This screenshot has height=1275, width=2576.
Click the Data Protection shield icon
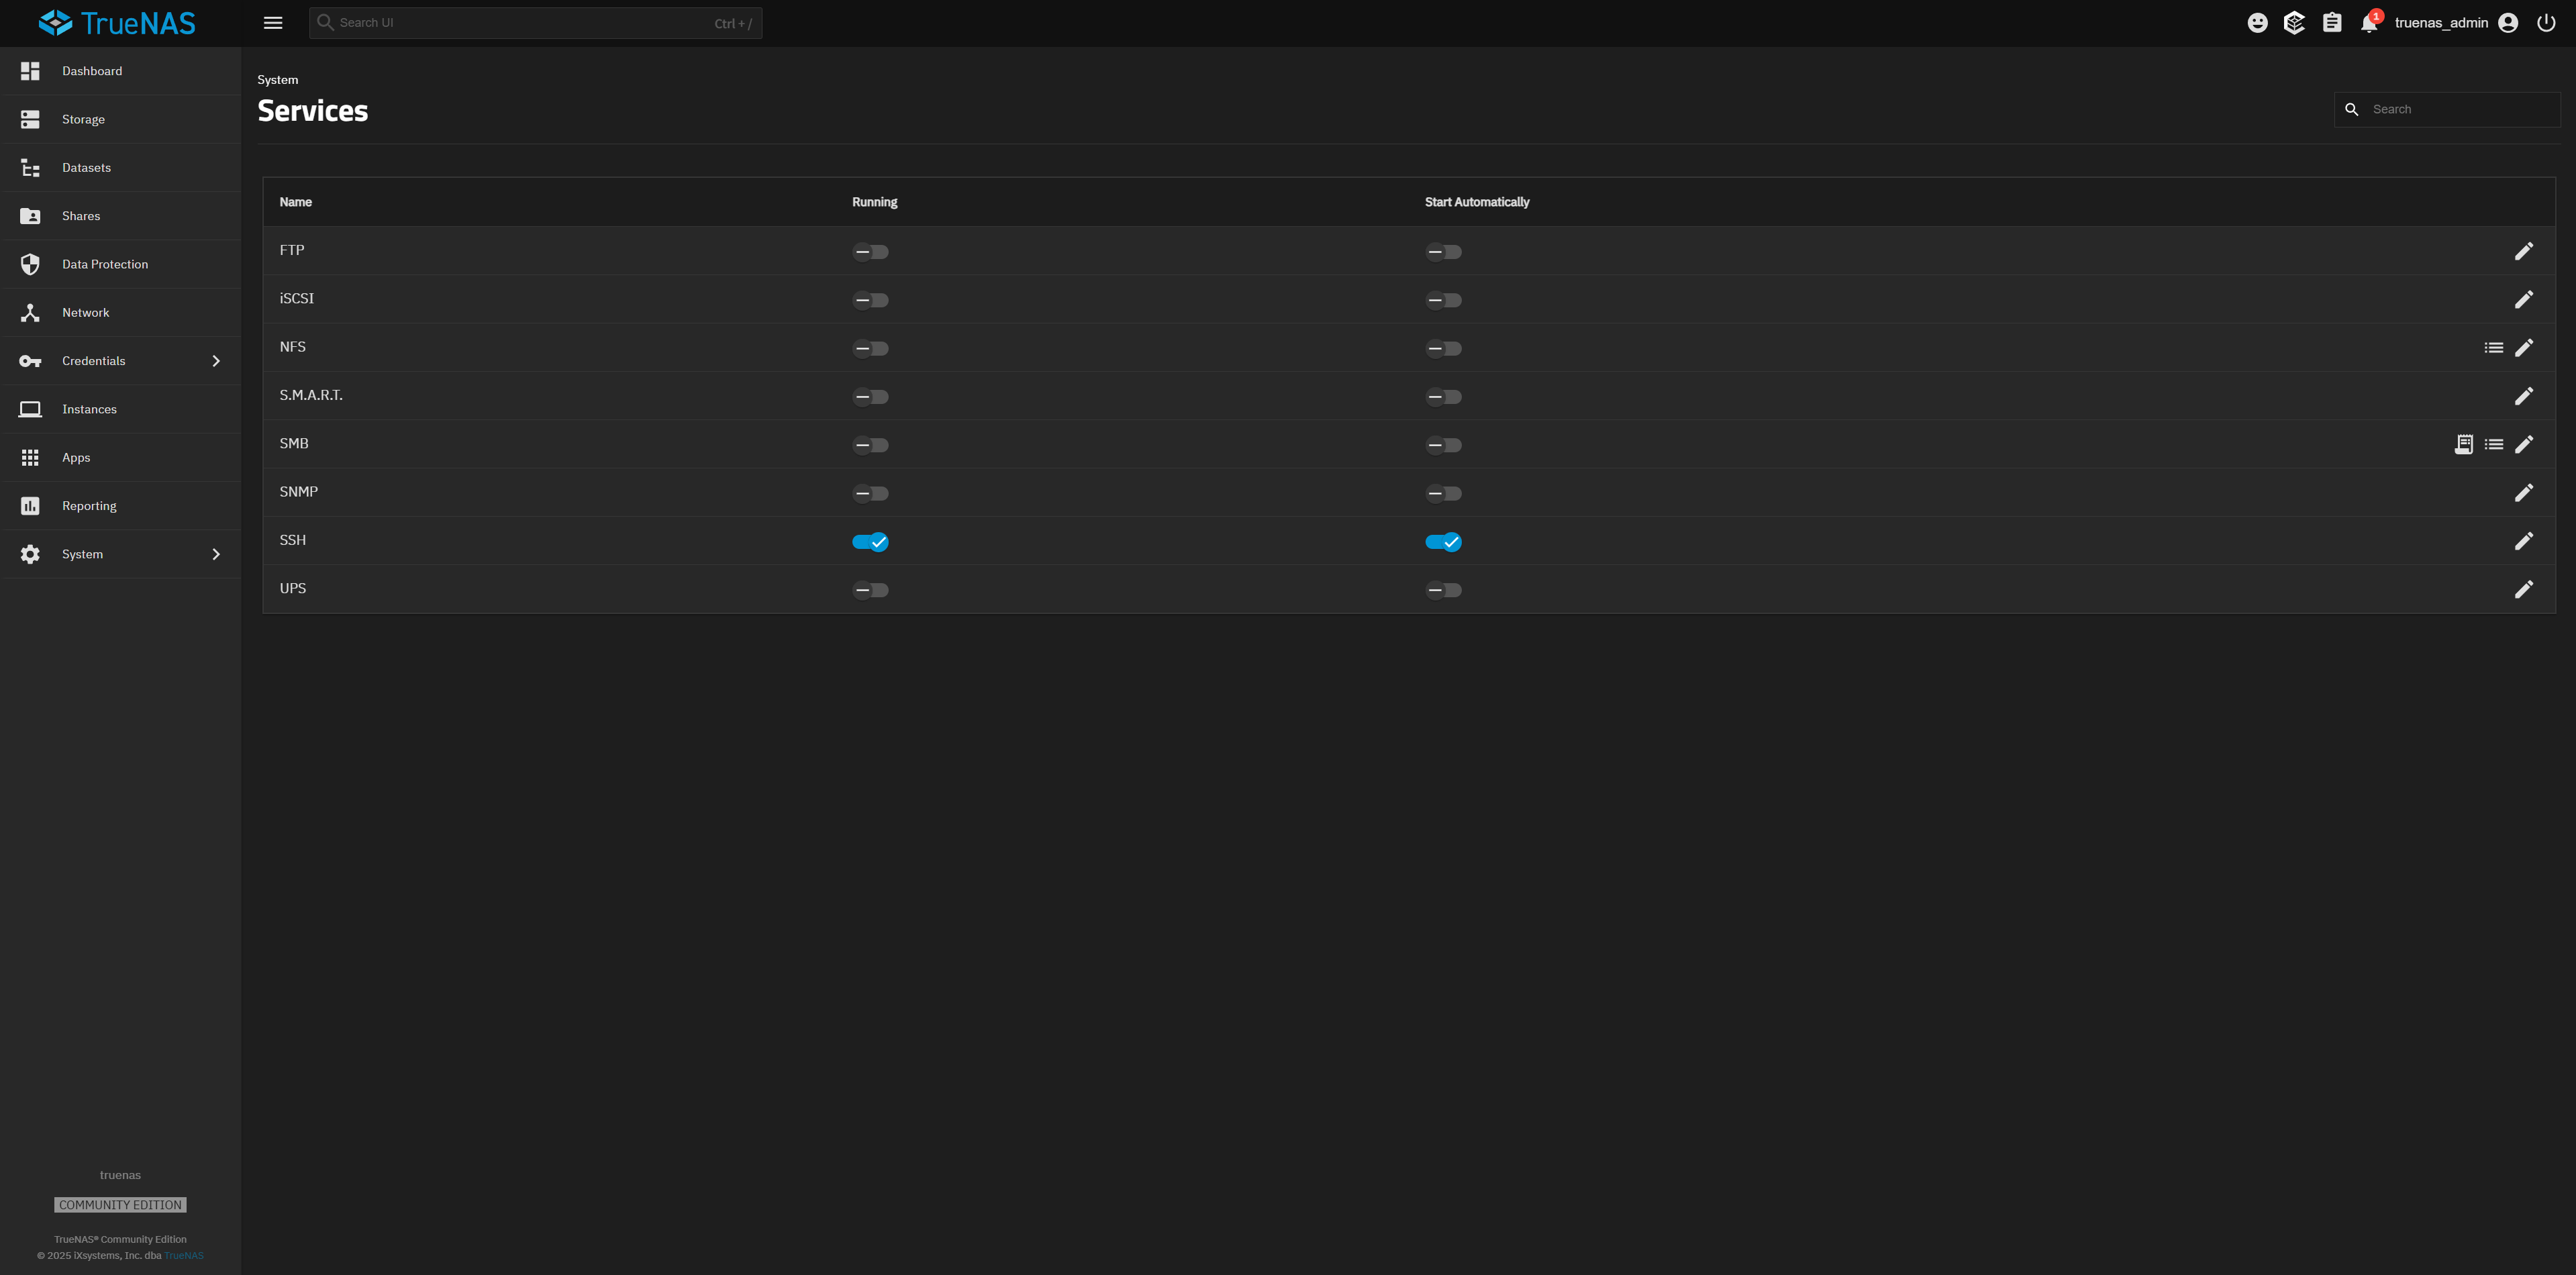[30, 264]
